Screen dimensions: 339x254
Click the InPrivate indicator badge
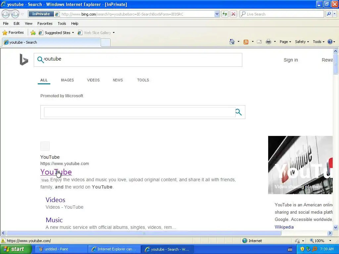pyautogui.click(x=41, y=14)
